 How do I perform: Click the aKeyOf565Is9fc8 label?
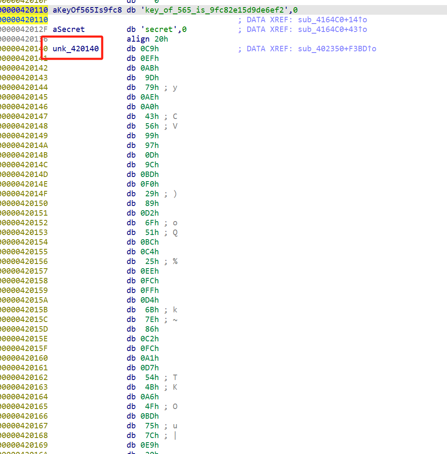(x=87, y=10)
